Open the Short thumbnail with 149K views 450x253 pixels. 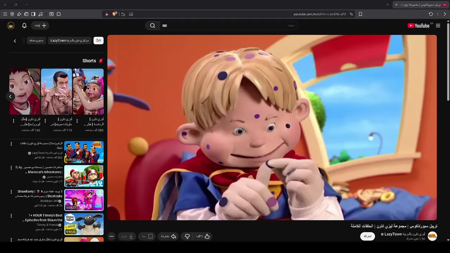25,91
